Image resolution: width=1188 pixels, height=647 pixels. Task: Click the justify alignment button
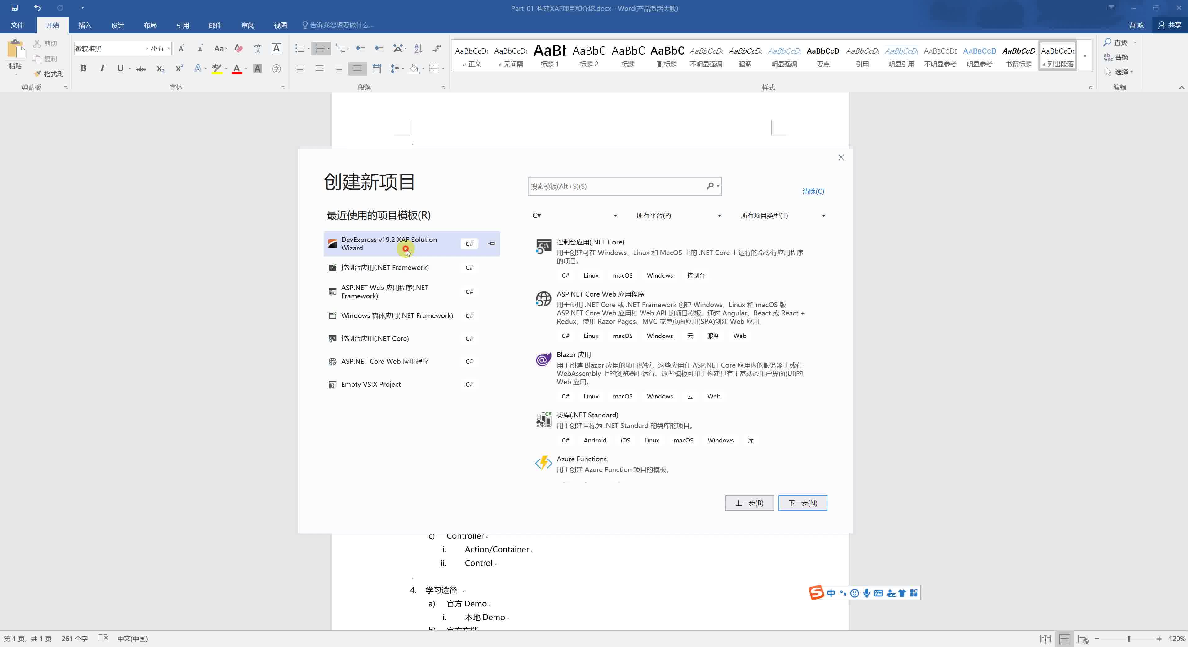click(x=357, y=69)
